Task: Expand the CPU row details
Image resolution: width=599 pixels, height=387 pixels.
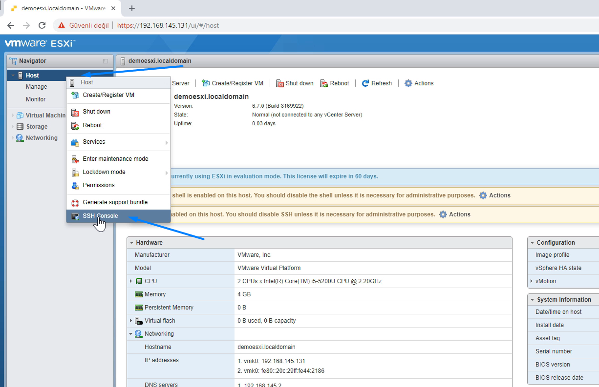Action: coord(131,281)
